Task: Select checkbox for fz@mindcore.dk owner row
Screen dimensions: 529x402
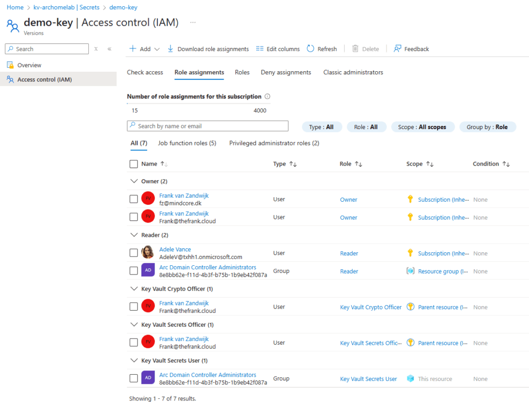Action: tap(134, 199)
